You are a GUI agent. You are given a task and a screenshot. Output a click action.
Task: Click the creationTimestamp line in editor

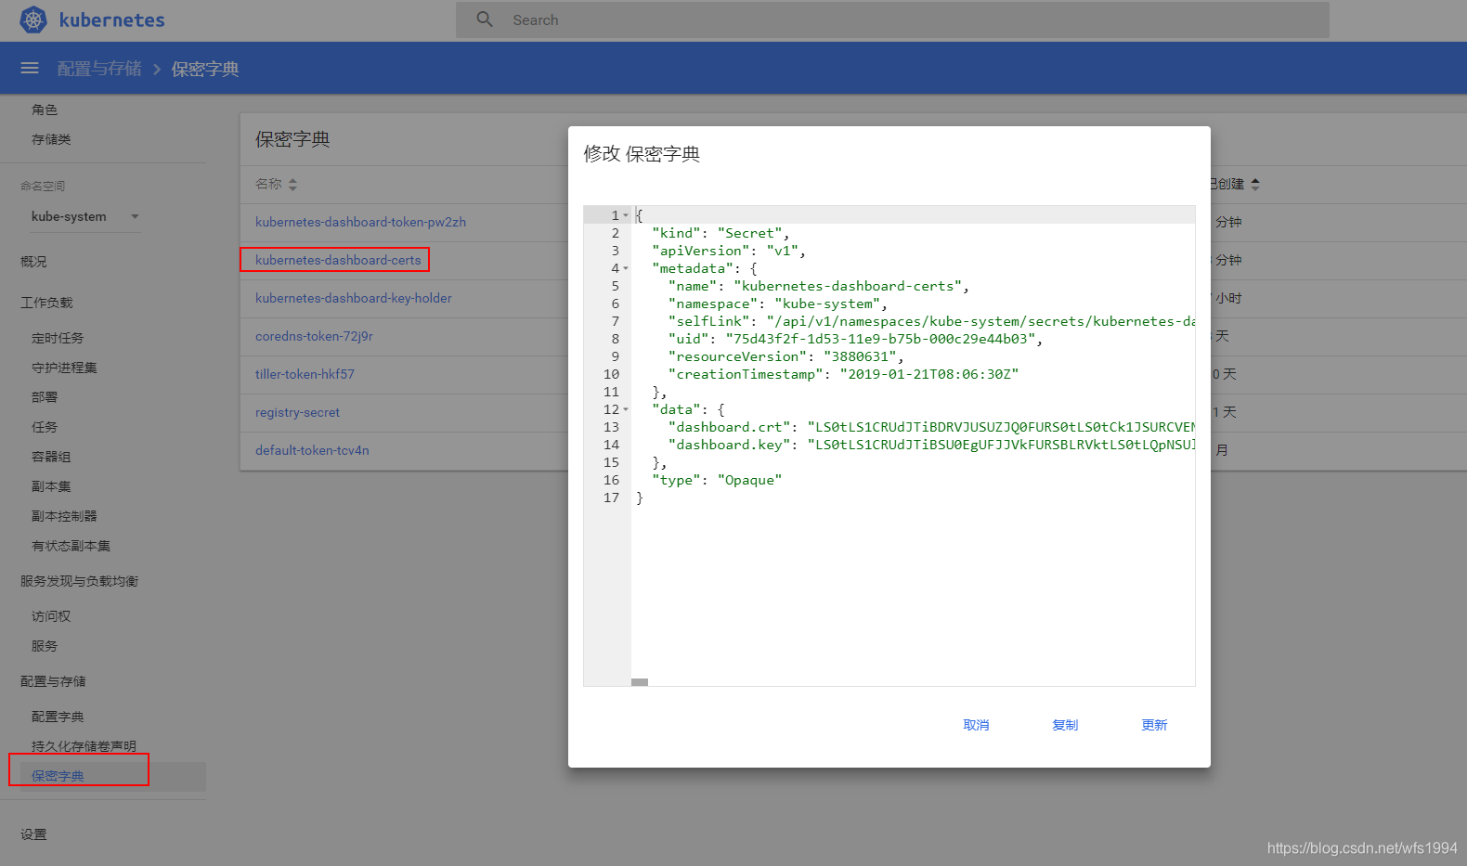(x=843, y=374)
